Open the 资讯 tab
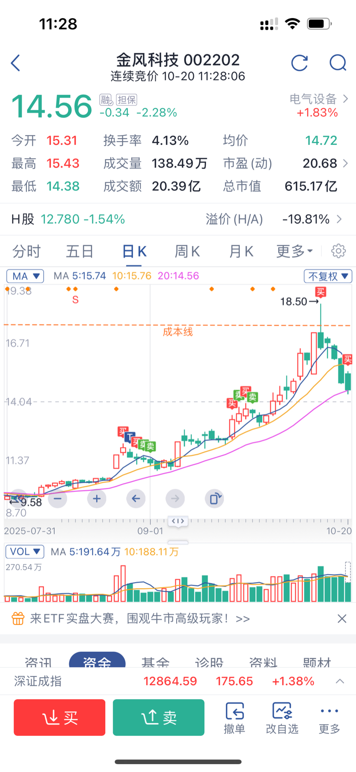 point(38,662)
